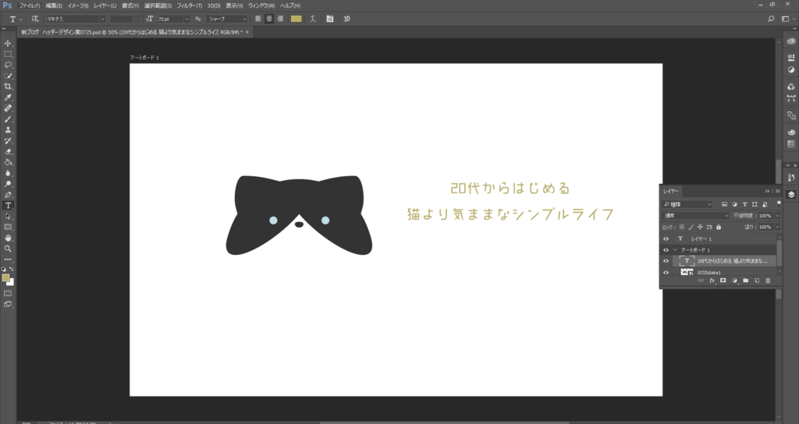
Task: Select the Crop tool
Action: pyautogui.click(x=8, y=87)
